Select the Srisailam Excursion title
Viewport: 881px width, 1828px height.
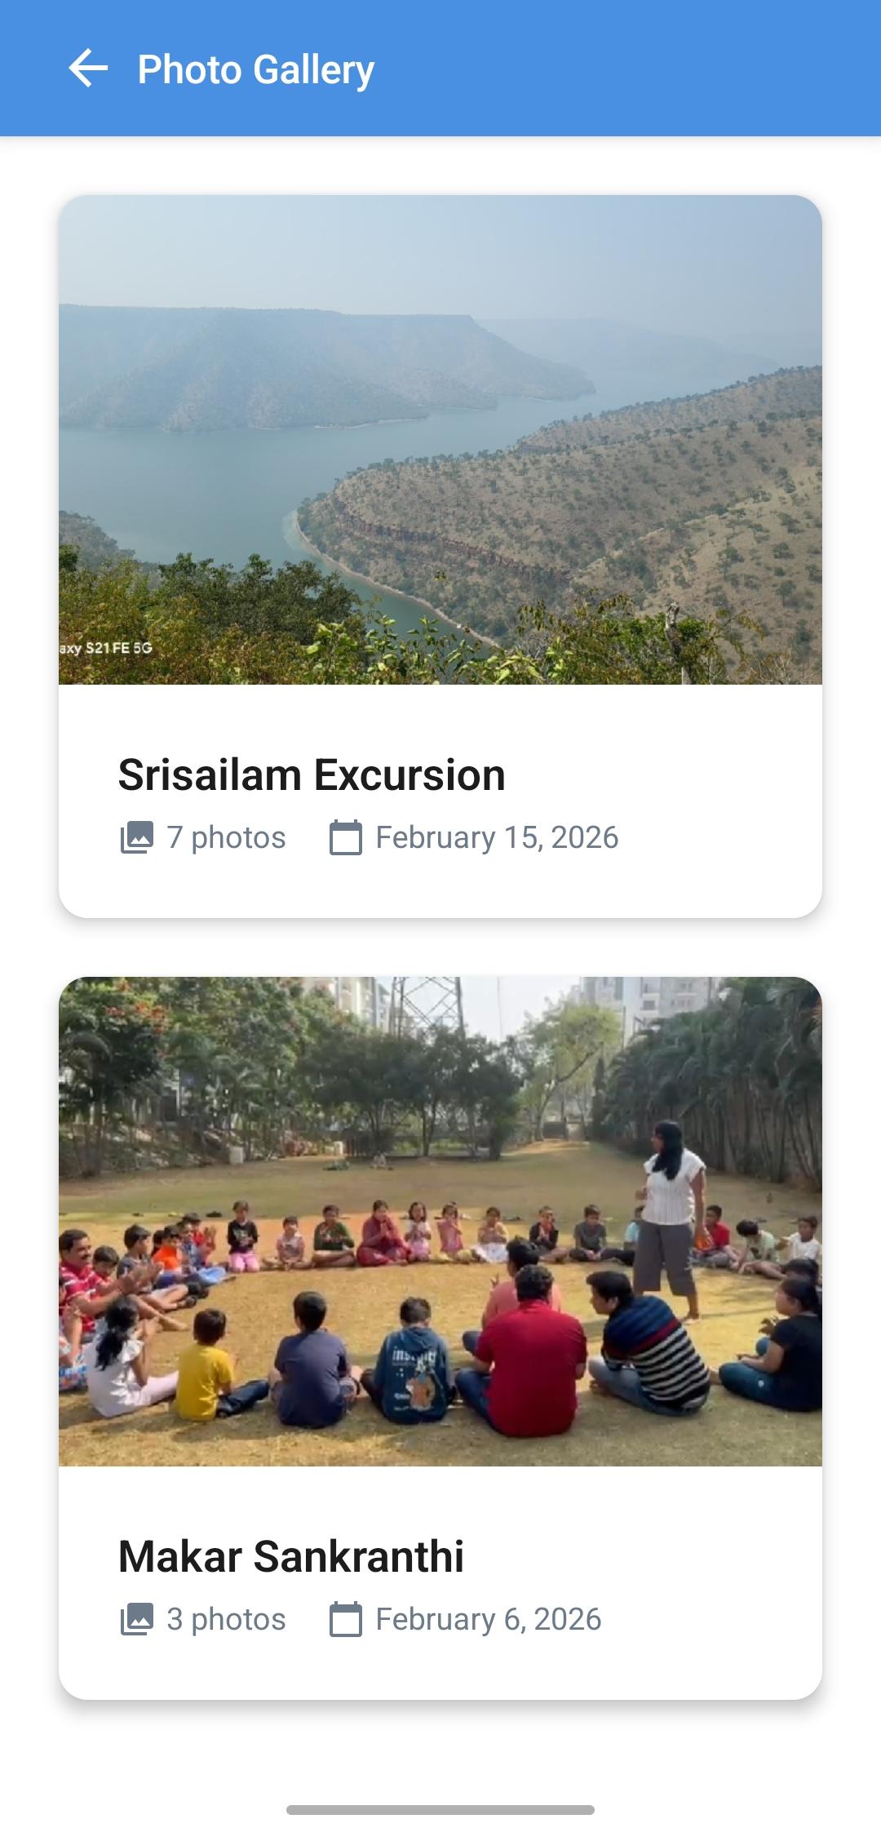(312, 775)
